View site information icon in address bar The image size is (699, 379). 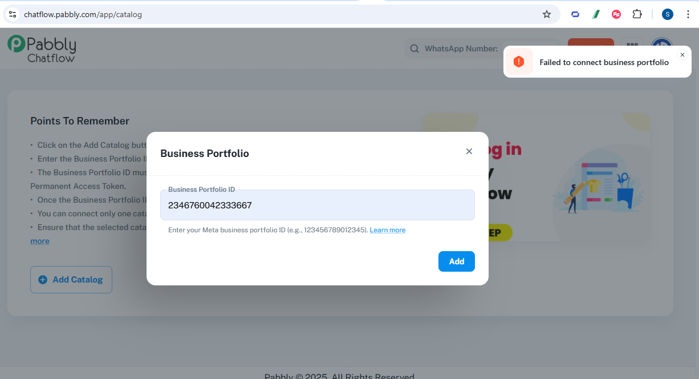point(13,14)
